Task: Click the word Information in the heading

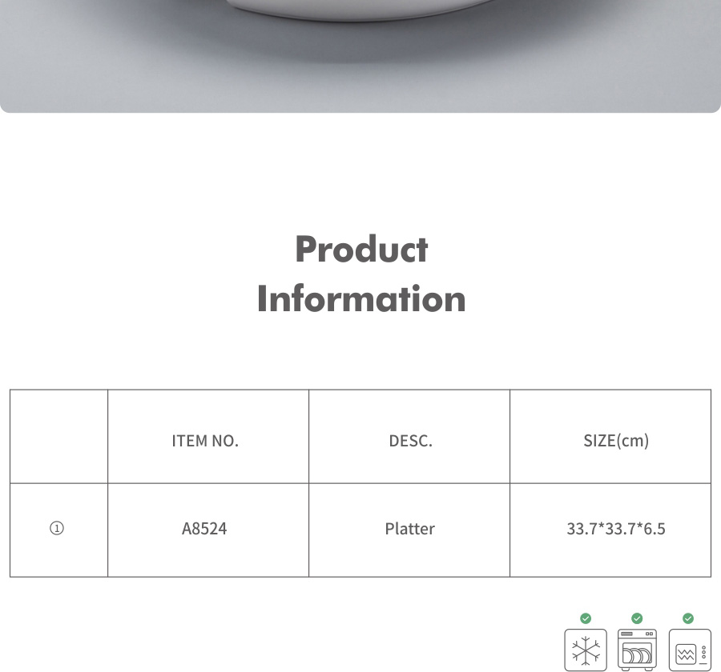Action: point(361,299)
